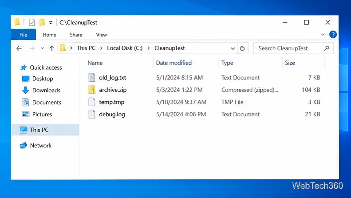Expand the ribbon with the chevron
Image resolution: width=351 pixels, height=198 pixels.
point(323,35)
